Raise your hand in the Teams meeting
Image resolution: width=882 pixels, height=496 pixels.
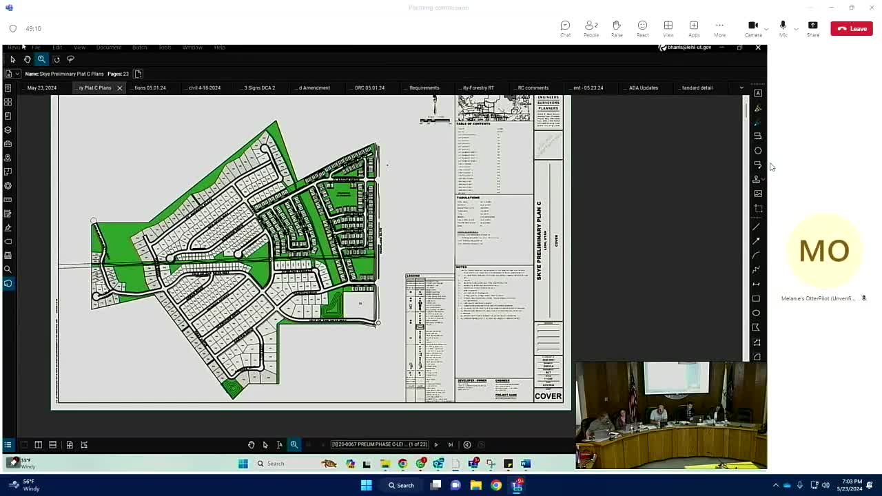[x=617, y=28]
